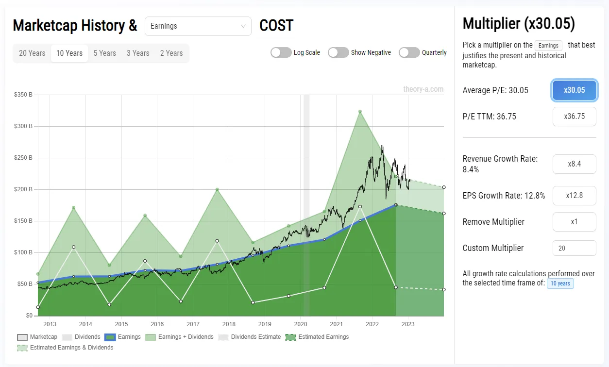This screenshot has height=367, width=609.
Task: Toggle the Log Scale switch
Action: point(281,52)
